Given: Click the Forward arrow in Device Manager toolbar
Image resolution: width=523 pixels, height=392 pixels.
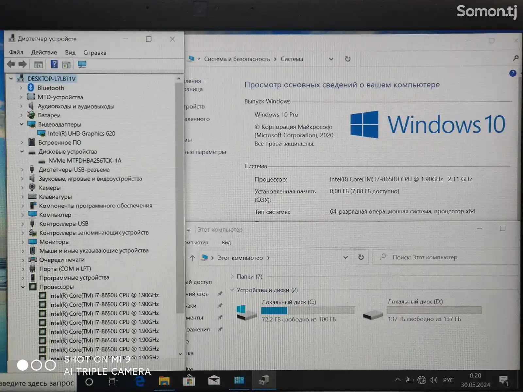Looking at the screenshot, I should [23, 64].
